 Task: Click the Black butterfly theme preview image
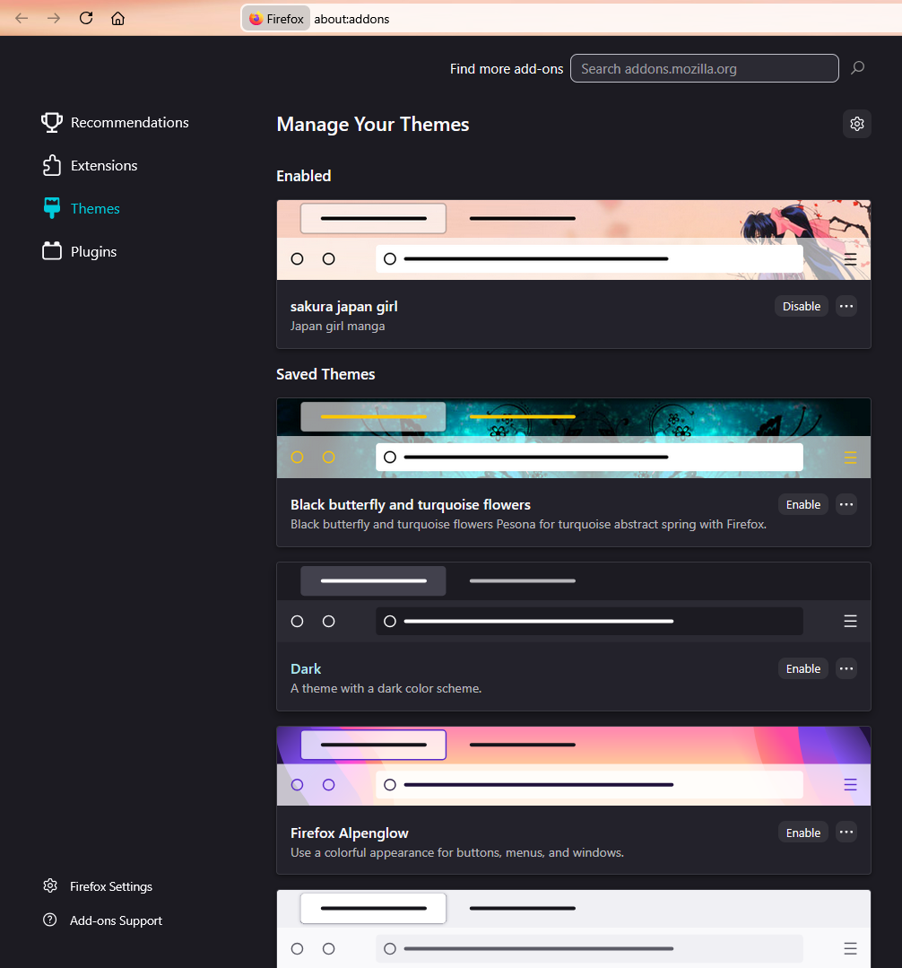(x=574, y=438)
